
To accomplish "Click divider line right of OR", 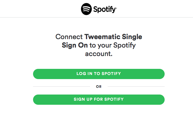I will 136,86.
